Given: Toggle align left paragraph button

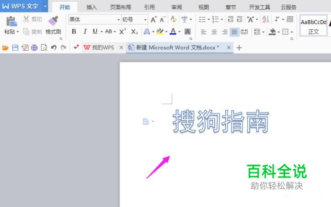Looking at the screenshot, I should tap(203, 32).
